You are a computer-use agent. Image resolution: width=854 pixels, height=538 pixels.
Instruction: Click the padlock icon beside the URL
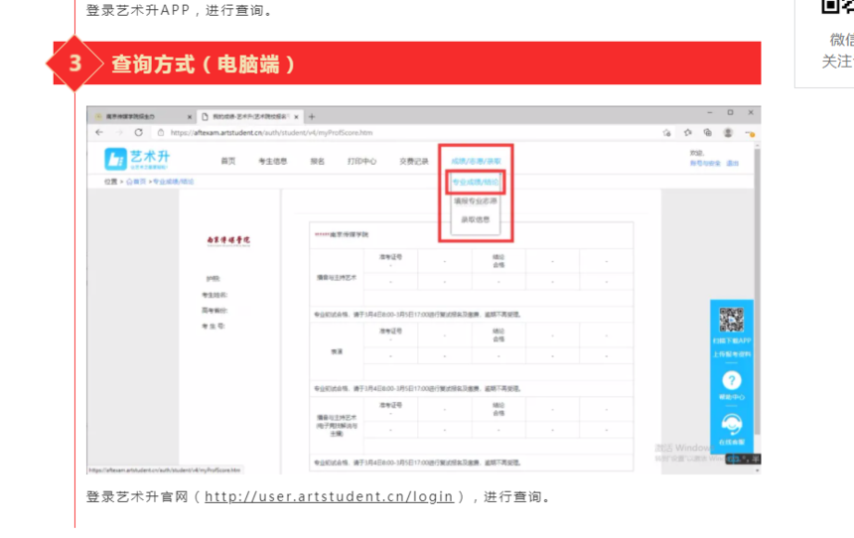click(x=161, y=132)
